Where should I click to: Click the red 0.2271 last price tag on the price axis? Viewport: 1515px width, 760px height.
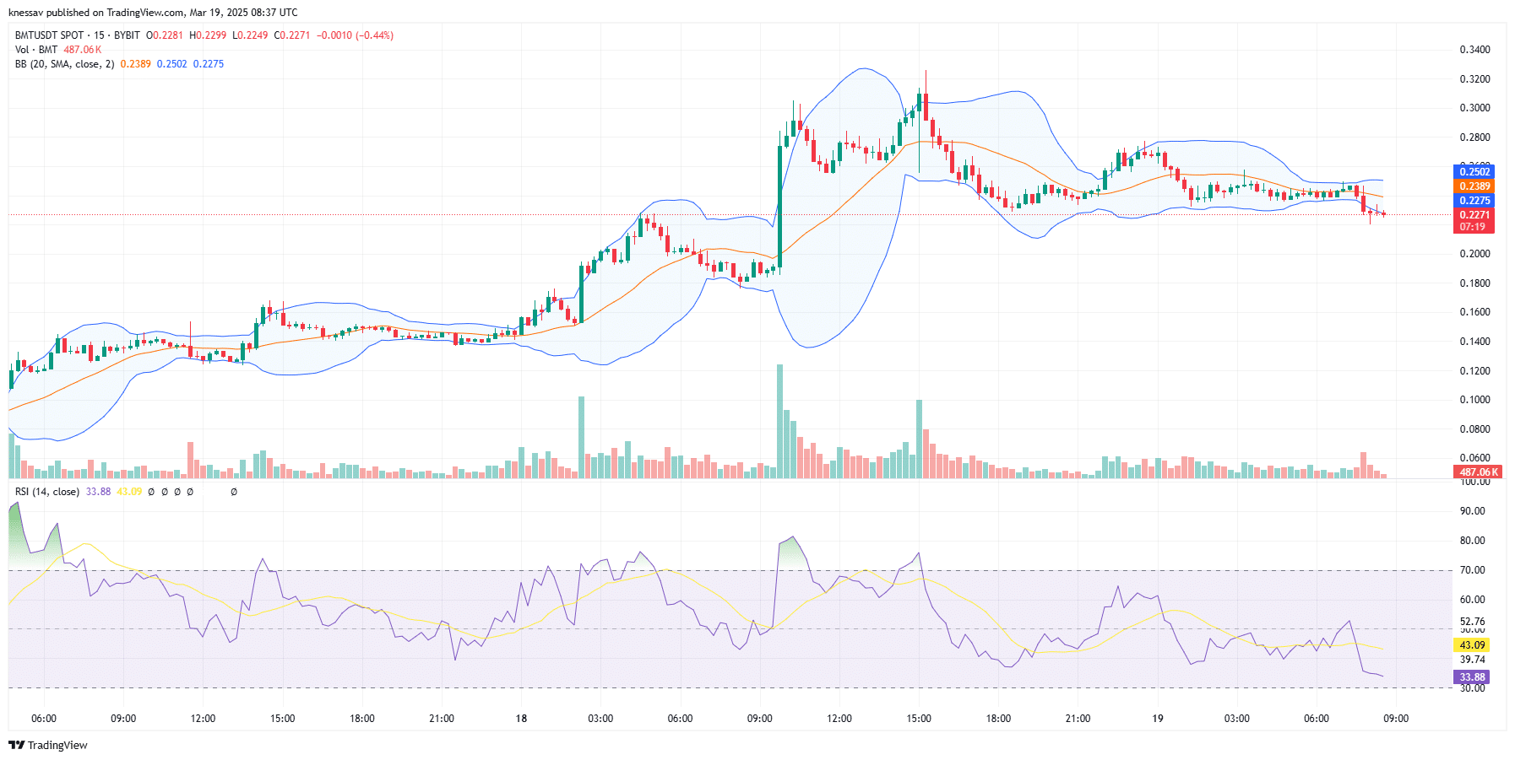coord(1474,215)
